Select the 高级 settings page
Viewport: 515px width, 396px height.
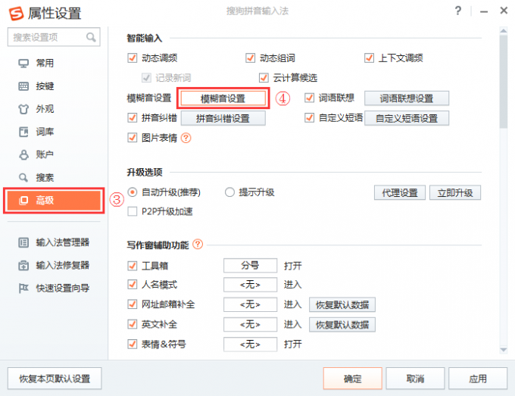[x=54, y=201]
